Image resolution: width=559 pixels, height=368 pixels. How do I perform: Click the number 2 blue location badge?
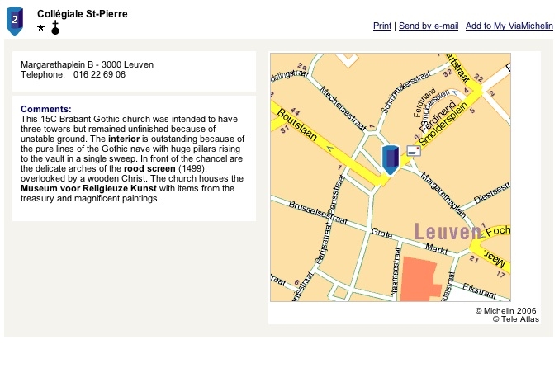click(15, 20)
